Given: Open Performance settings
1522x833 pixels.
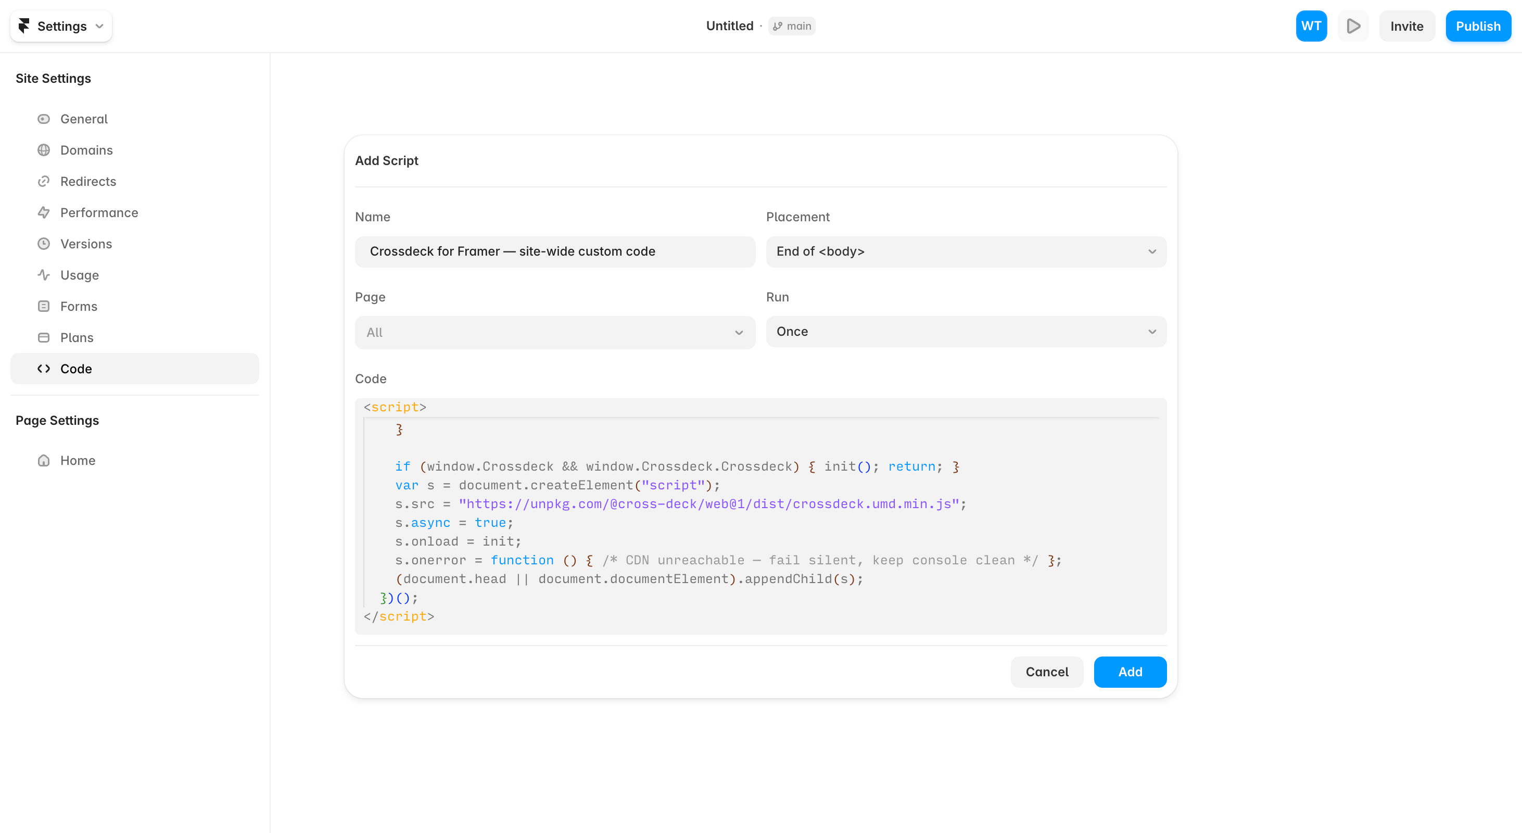Looking at the screenshot, I should [135, 213].
